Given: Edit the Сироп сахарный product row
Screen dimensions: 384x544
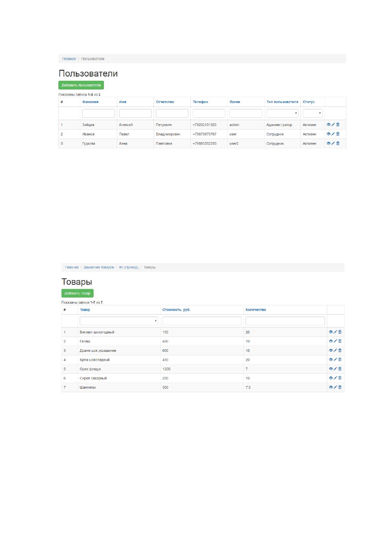Looking at the screenshot, I should (335, 378).
